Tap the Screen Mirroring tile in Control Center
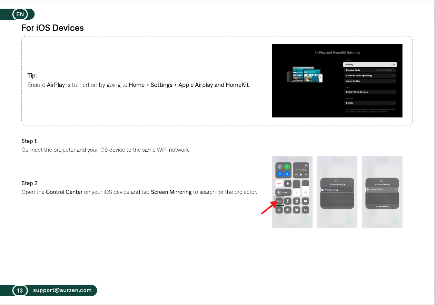 (279, 201)
